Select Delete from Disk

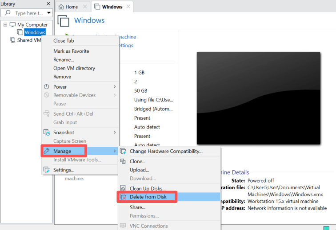(x=169, y=197)
